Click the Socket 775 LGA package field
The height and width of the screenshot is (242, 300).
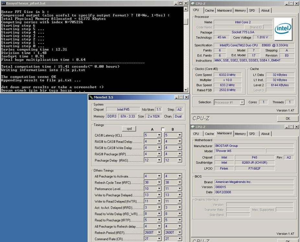coord(243,32)
